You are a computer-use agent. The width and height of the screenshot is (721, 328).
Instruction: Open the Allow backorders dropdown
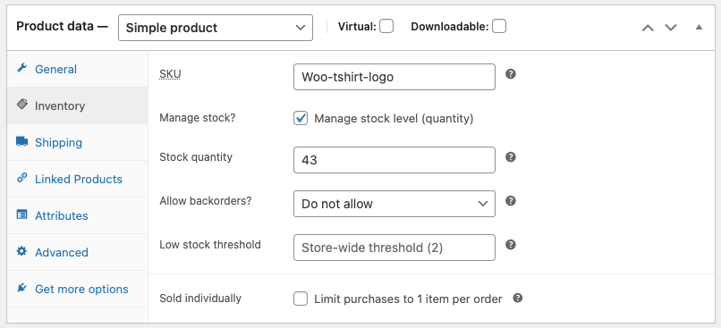tap(394, 204)
